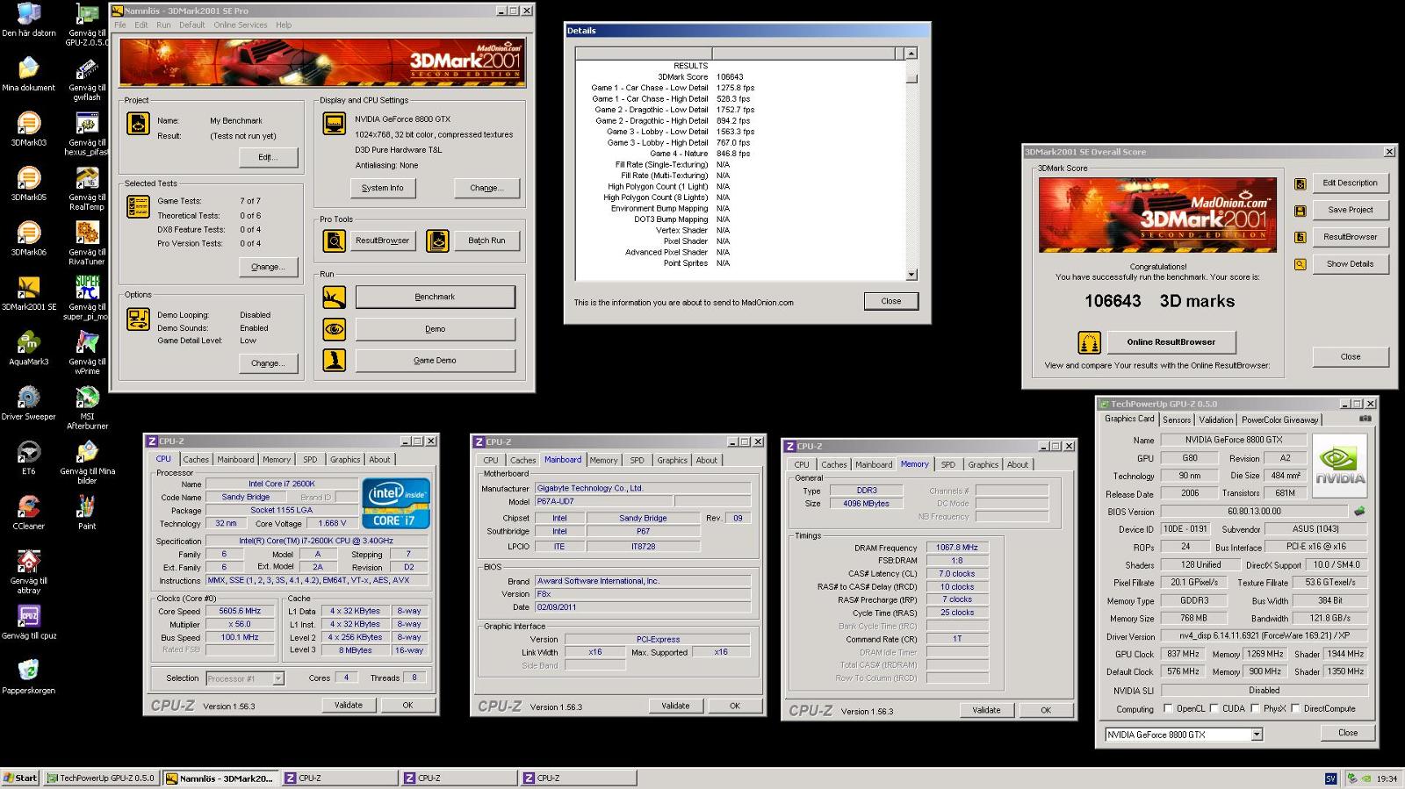Click the ResultBrowser magnifier icon under Pro Tools

point(335,240)
